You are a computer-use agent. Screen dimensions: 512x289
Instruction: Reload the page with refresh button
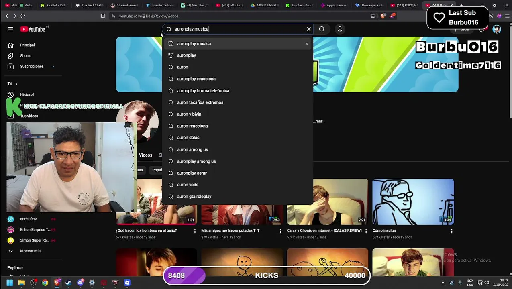click(x=23, y=16)
